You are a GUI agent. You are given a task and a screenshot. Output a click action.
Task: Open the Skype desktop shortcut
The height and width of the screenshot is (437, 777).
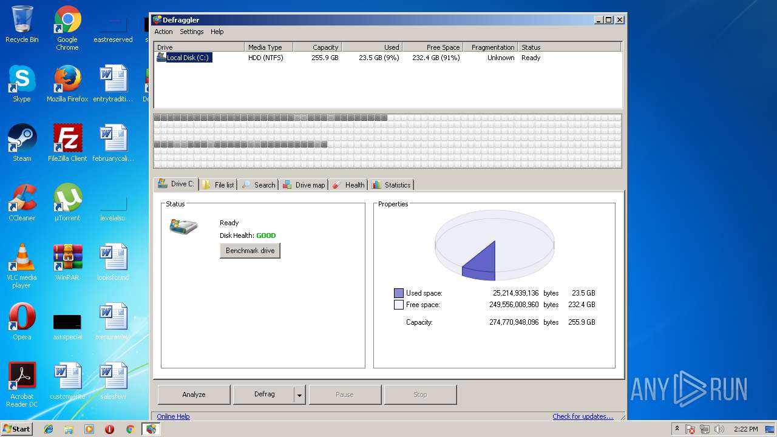click(22, 84)
